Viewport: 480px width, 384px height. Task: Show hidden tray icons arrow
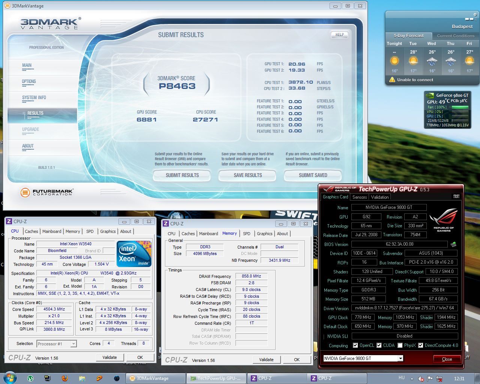point(412,379)
